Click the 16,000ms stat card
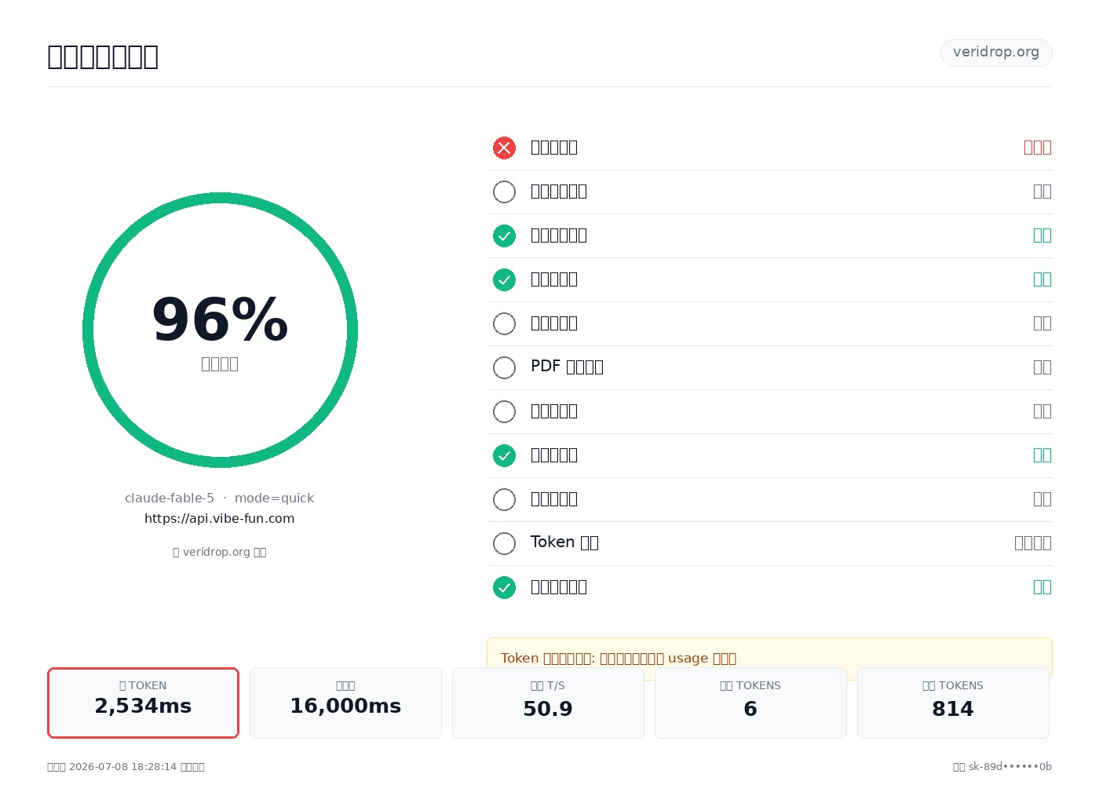 click(345, 703)
